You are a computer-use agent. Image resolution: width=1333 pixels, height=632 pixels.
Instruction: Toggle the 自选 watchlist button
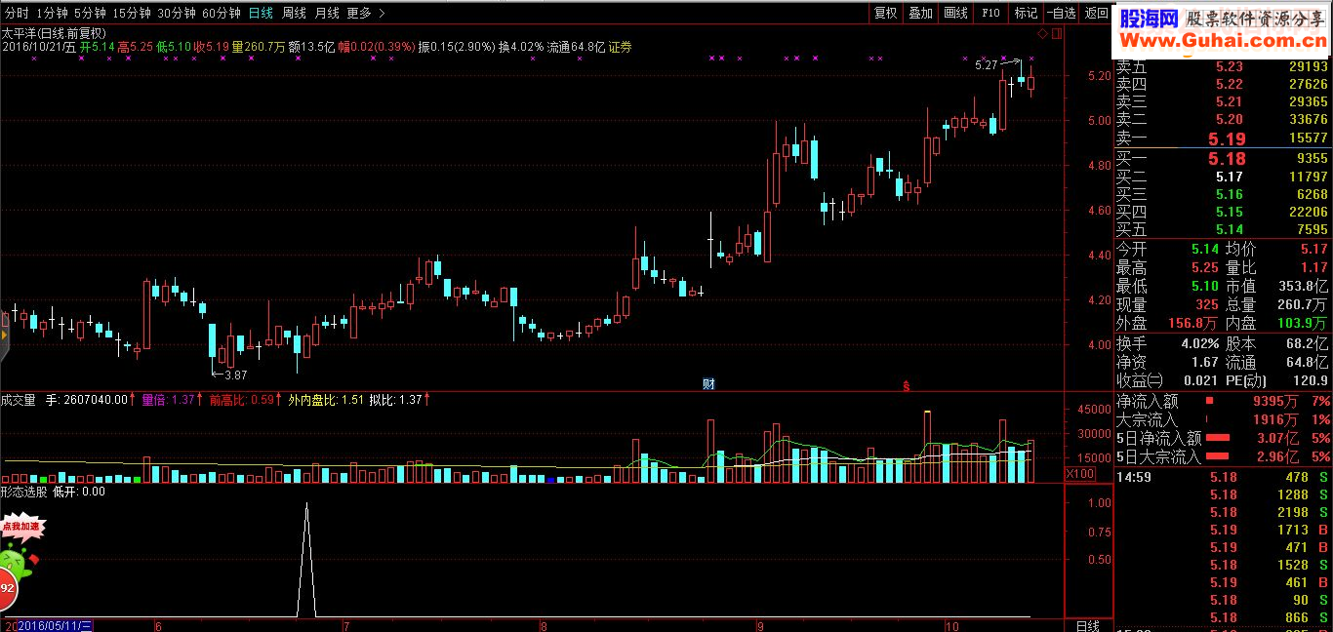pos(1061,13)
